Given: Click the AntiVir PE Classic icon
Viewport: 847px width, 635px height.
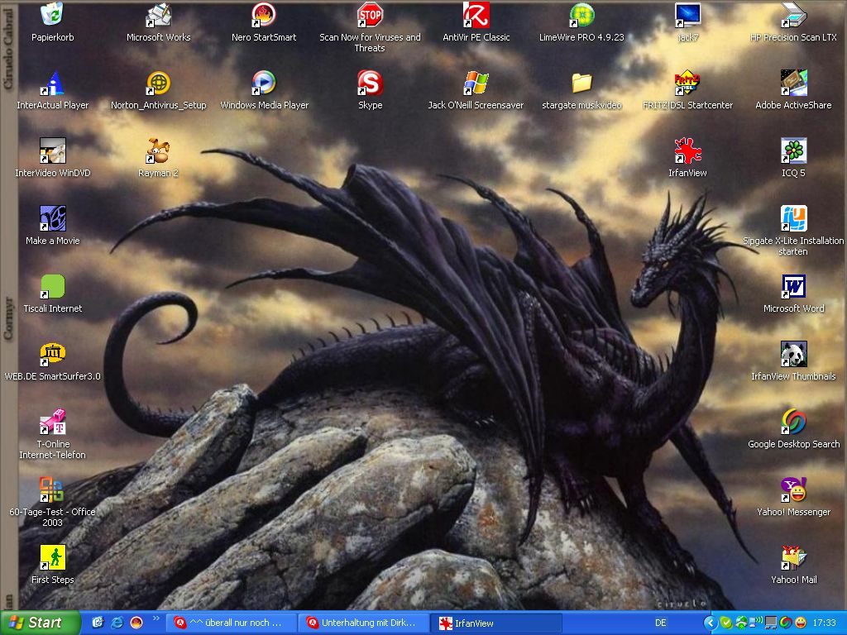Looking at the screenshot, I should 476,16.
